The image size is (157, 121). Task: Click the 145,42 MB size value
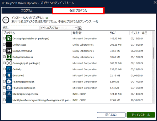coord(116,38)
